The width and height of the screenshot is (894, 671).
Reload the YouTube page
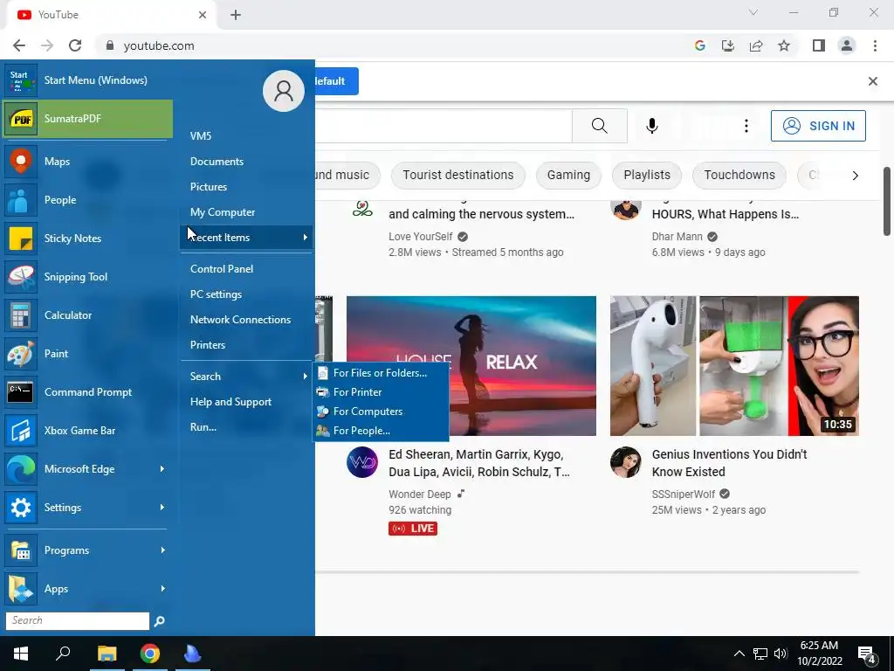coord(75,45)
